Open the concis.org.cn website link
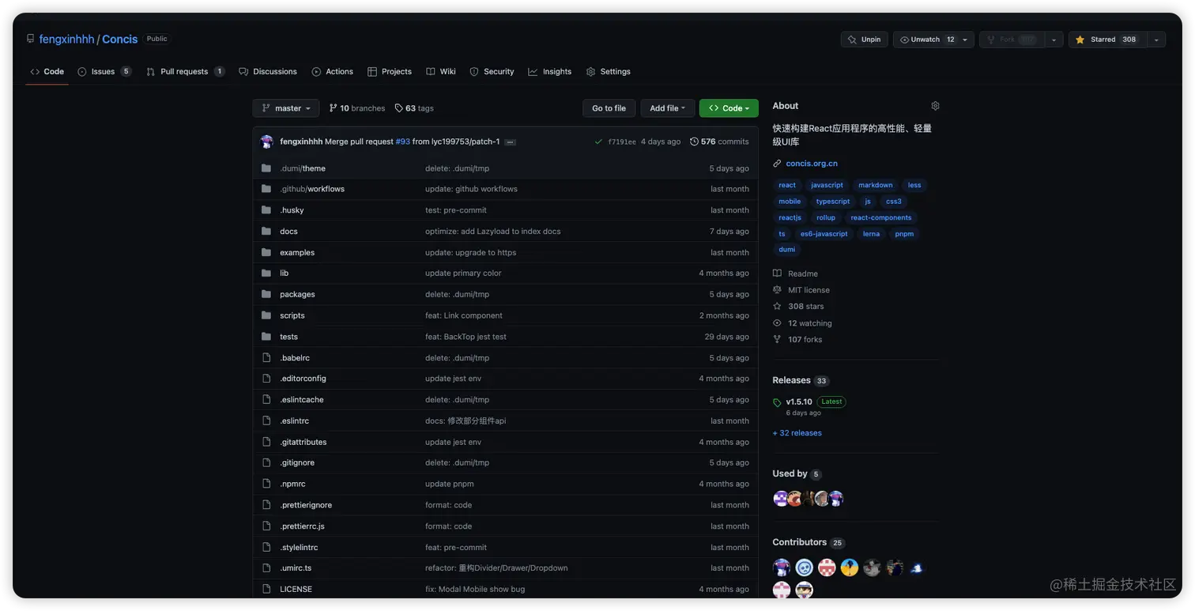The height and width of the screenshot is (611, 1195). point(812,164)
